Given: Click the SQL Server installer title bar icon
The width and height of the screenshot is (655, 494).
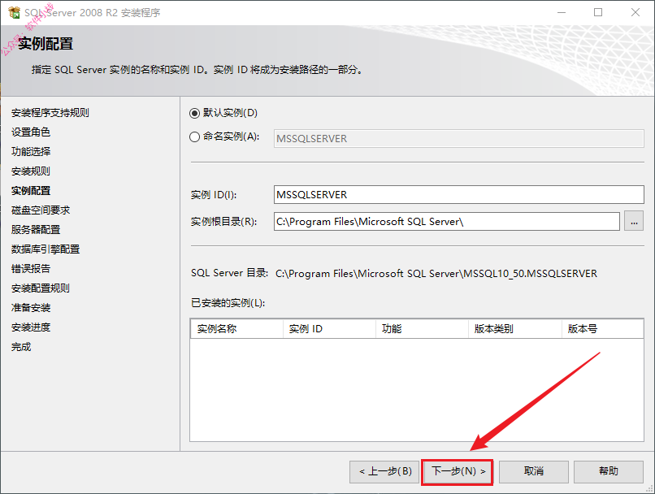Looking at the screenshot, I should pos(14,12).
